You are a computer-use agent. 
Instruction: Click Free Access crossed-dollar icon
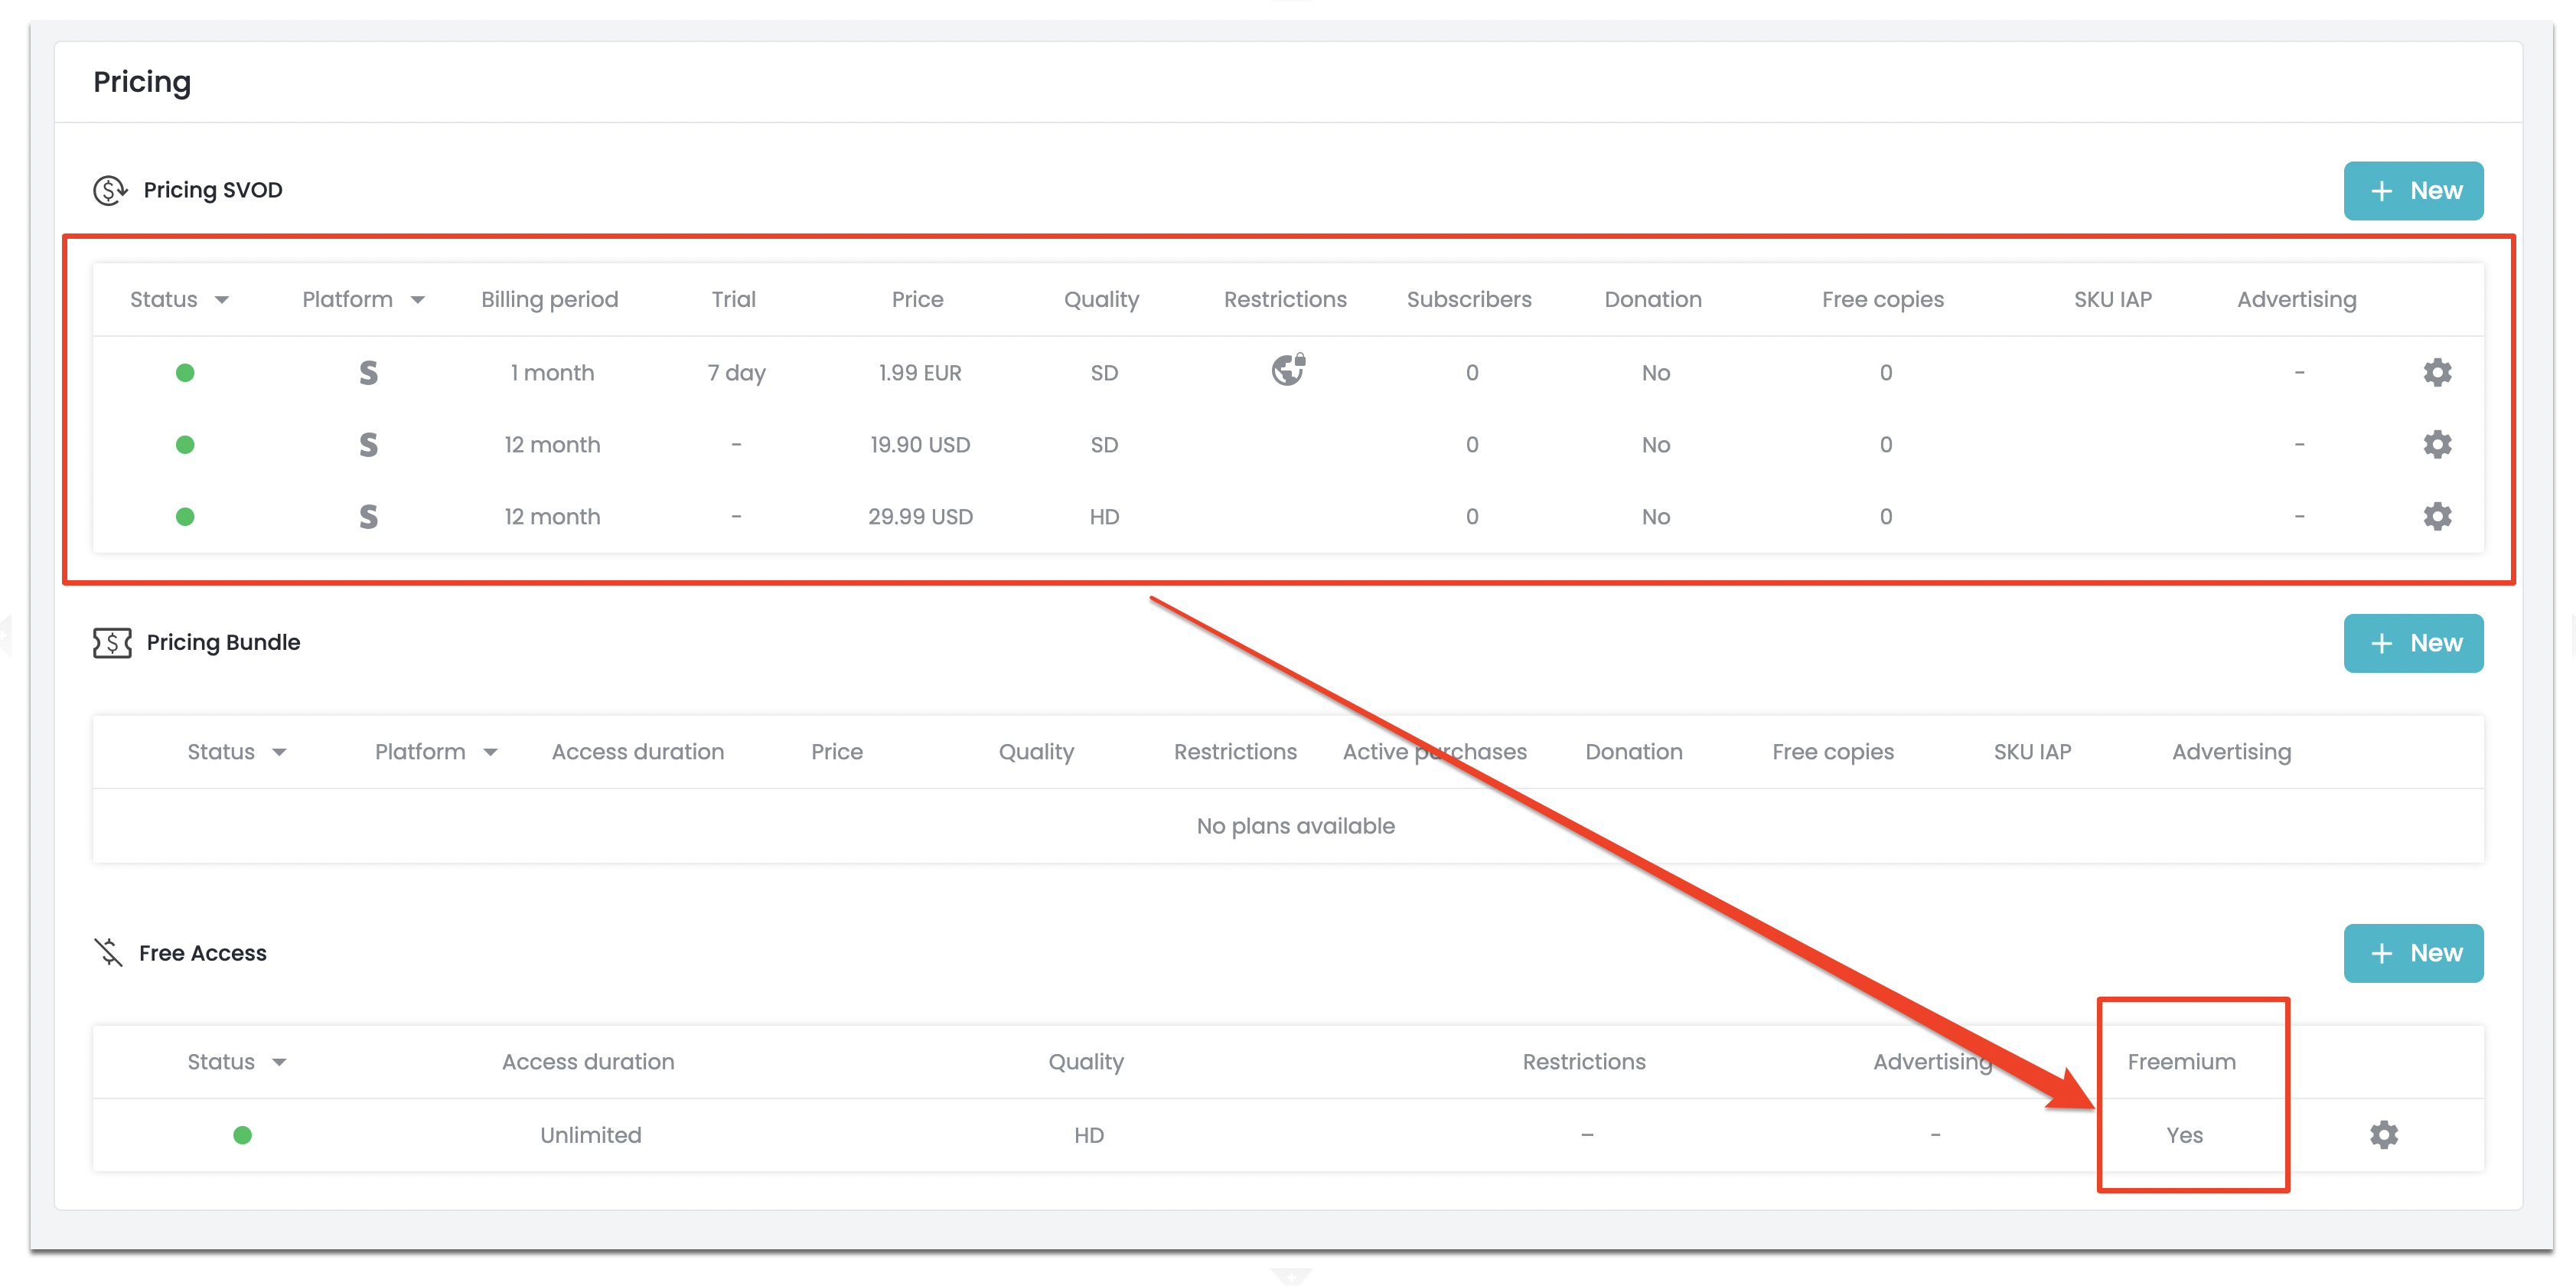[108, 952]
